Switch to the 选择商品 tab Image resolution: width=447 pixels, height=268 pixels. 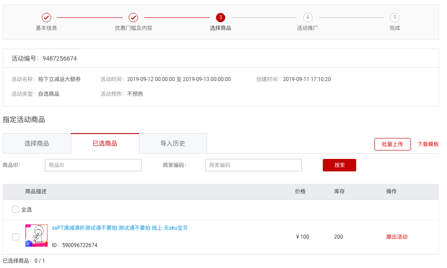37,143
